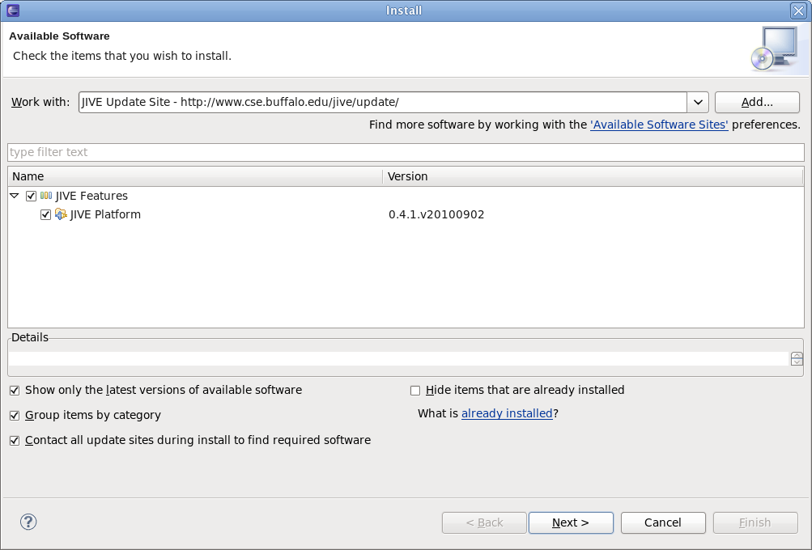Disable Group items by category
The width and height of the screenshot is (812, 550).
pos(15,415)
